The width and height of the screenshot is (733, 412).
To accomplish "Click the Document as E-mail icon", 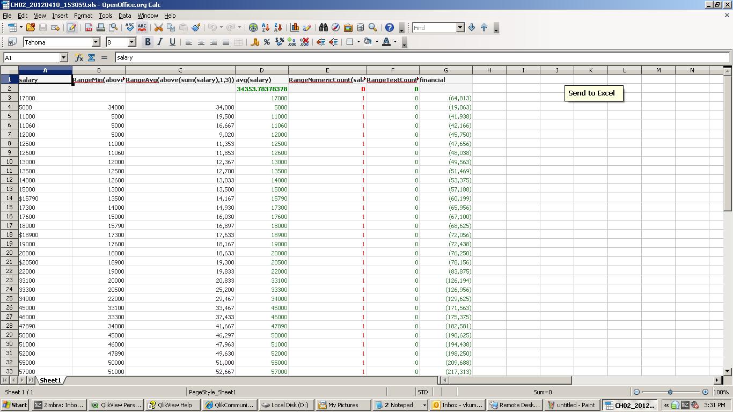I will 55,27.
